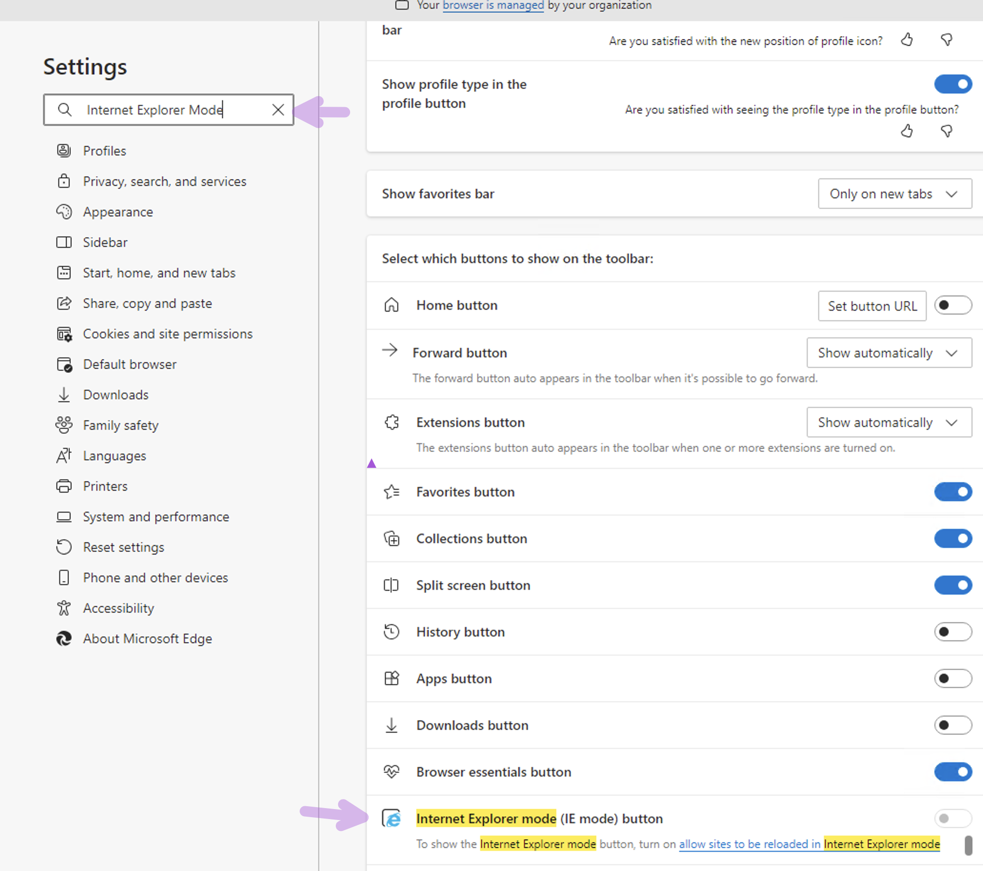Click the Favorites star icon
The width and height of the screenshot is (983, 871).
pos(391,492)
